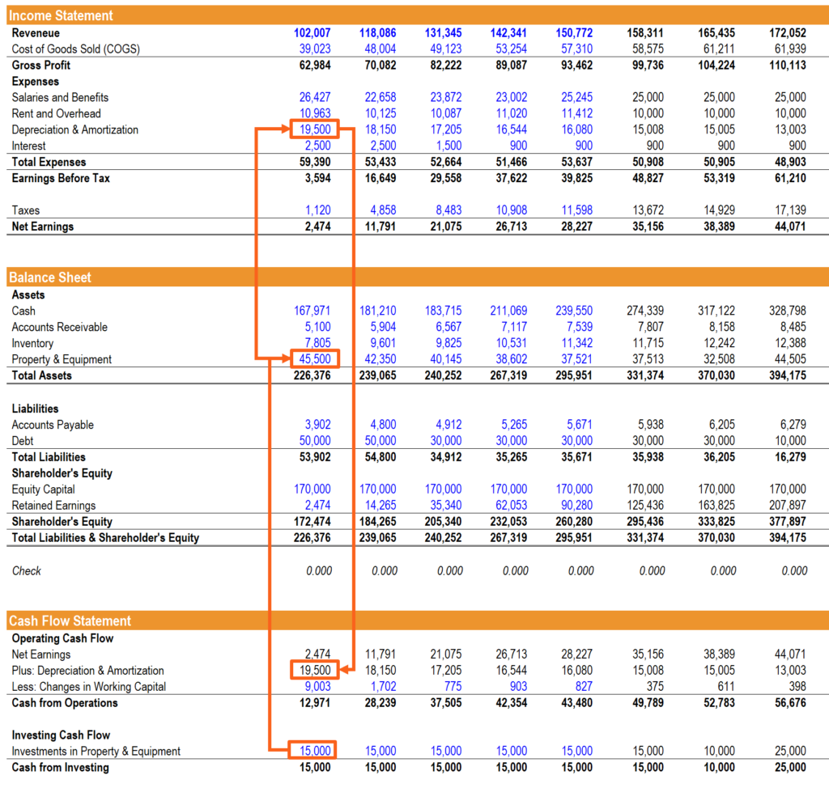Viewport: 829px width, 788px height.
Task: Click the Total Assets value 226,376
Action: 314,375
